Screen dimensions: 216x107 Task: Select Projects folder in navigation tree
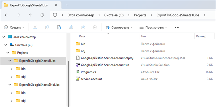click(22, 53)
